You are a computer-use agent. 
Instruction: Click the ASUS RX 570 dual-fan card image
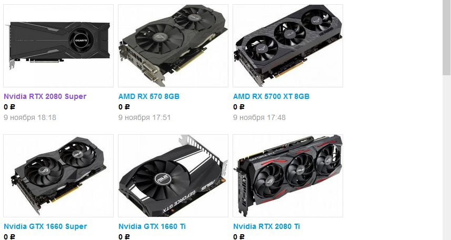[173, 46]
